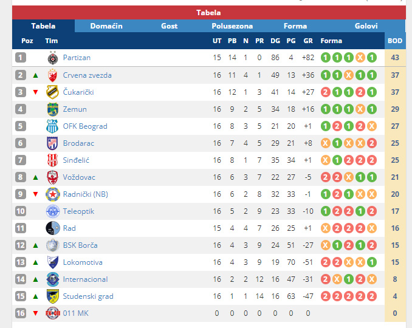
Task: Click the Partizan club crest icon
Action: click(x=52, y=58)
